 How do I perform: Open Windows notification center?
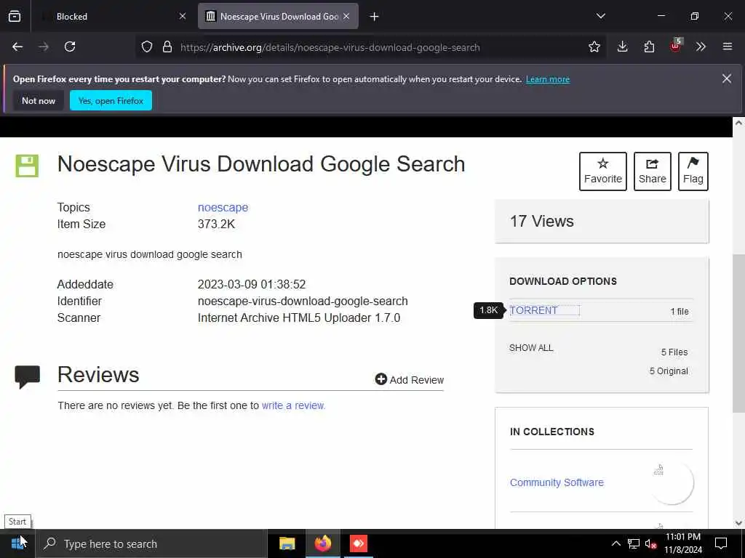pyautogui.click(x=721, y=543)
